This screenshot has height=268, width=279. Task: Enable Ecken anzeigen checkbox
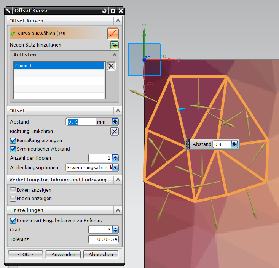point(13,190)
